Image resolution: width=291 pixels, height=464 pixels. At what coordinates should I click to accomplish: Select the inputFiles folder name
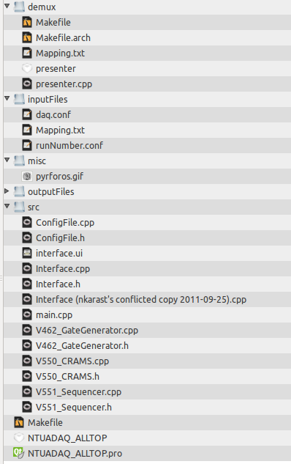point(48,100)
